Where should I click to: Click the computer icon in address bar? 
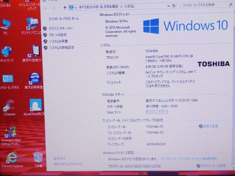[71, 7]
